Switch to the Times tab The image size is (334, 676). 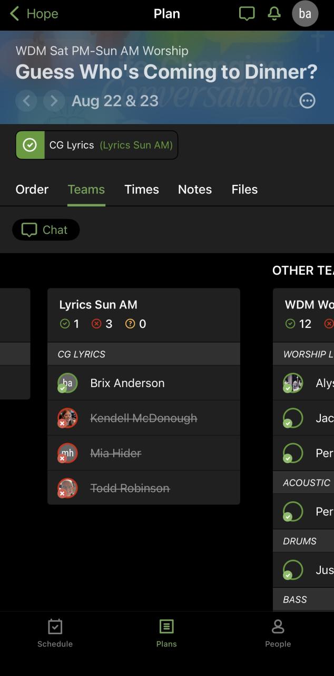[142, 189]
